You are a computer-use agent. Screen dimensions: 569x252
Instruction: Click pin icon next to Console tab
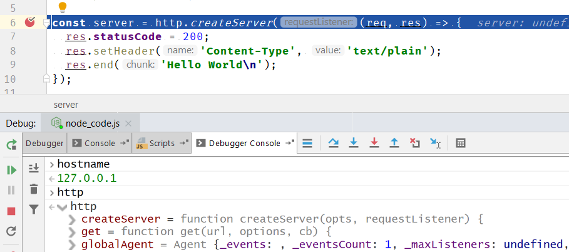pos(125,144)
